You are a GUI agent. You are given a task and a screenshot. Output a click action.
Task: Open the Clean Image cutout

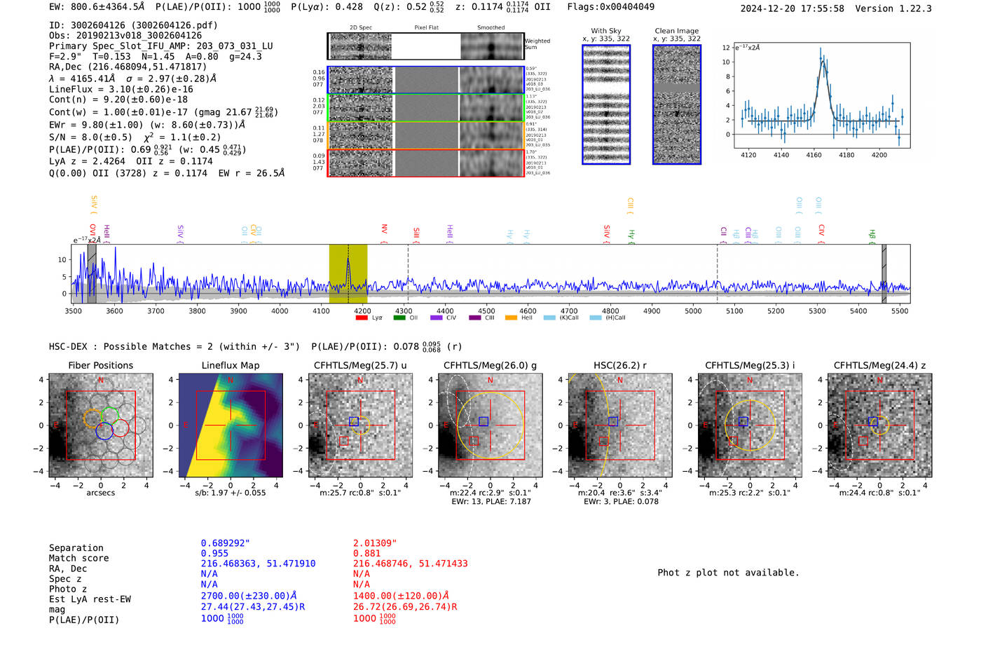tap(677, 104)
